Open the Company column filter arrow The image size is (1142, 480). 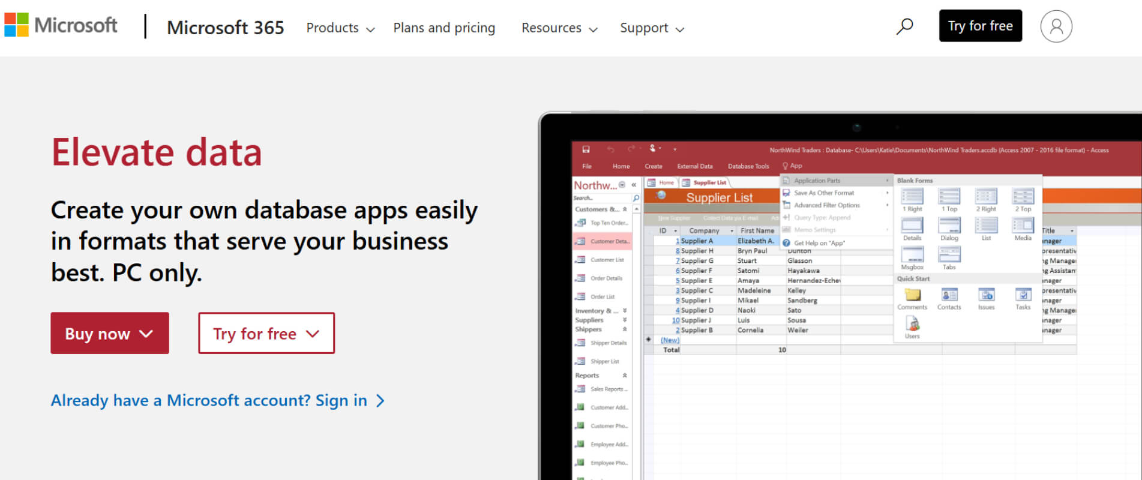[732, 231]
